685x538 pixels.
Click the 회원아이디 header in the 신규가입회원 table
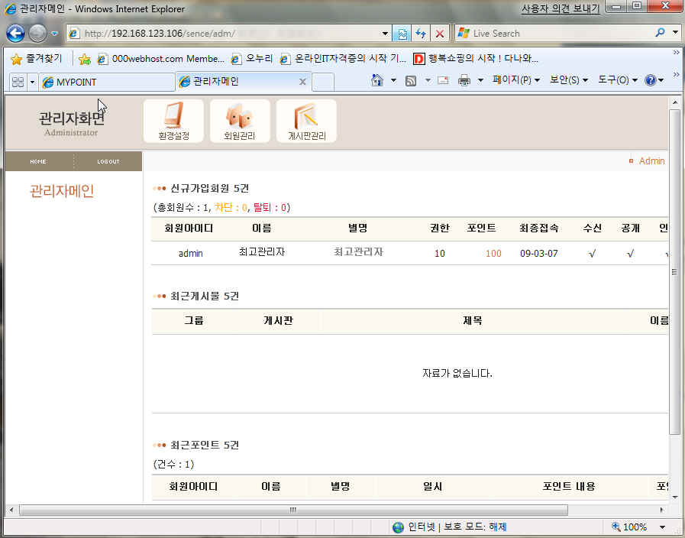click(x=189, y=228)
